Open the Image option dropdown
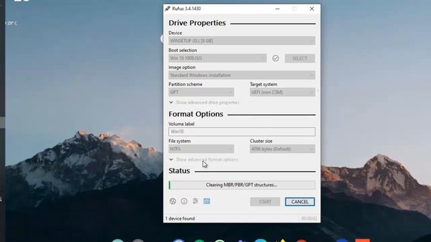The width and height of the screenshot is (431, 242). [x=242, y=75]
